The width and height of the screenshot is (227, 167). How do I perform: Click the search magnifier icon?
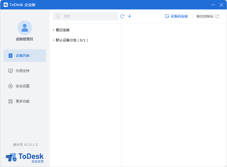click(x=58, y=16)
